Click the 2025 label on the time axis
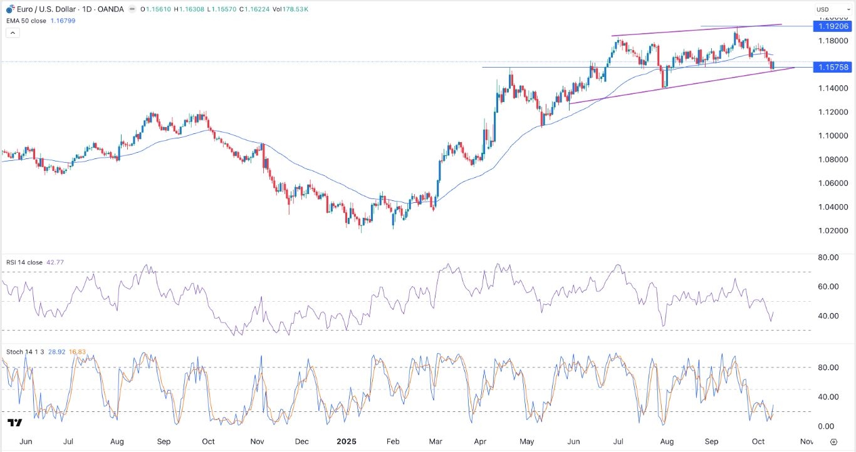Image resolution: width=856 pixels, height=452 pixels. tap(347, 441)
